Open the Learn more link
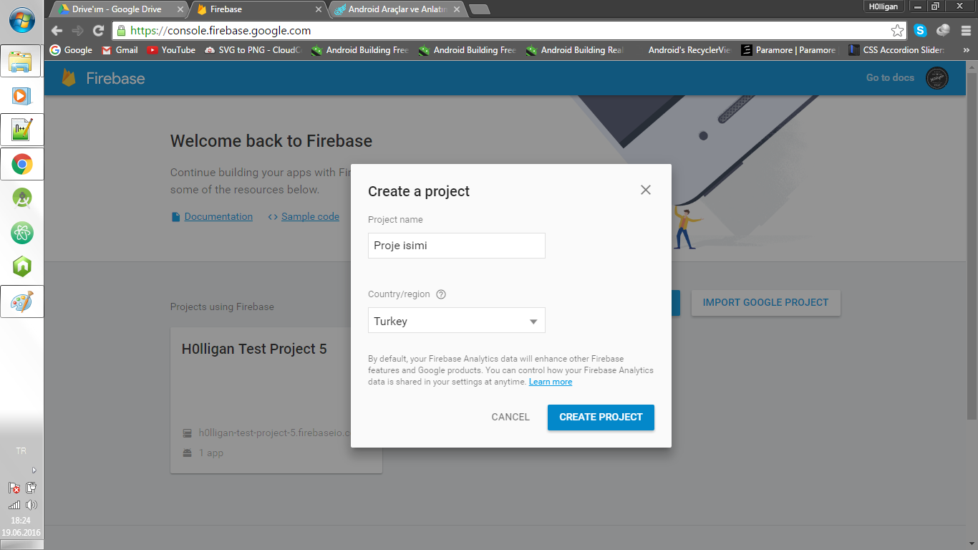Screen dimensions: 978x550 pos(551,382)
